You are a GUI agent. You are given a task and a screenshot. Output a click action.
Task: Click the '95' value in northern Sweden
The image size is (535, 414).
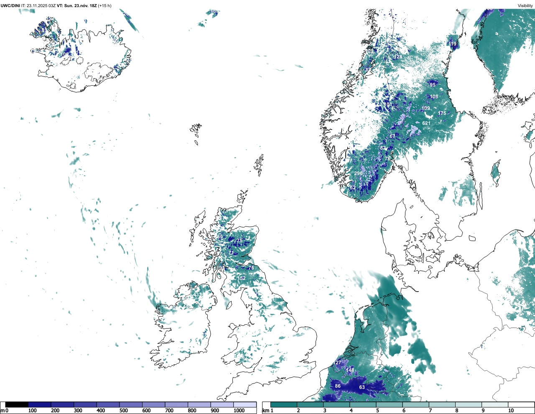(x=433, y=84)
